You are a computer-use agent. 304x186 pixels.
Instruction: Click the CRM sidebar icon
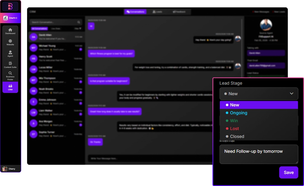coord(10,86)
